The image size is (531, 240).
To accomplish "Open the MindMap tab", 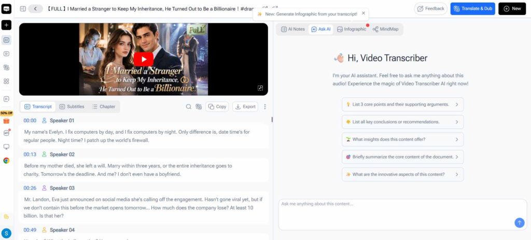I will [x=385, y=29].
